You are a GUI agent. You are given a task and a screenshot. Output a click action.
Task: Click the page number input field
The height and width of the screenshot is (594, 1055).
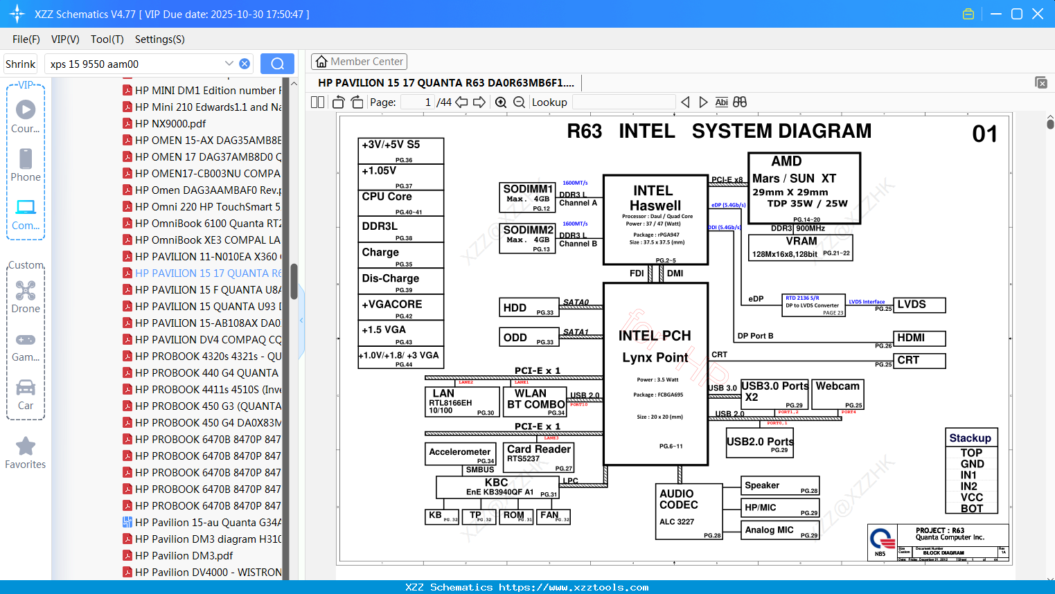pos(418,102)
